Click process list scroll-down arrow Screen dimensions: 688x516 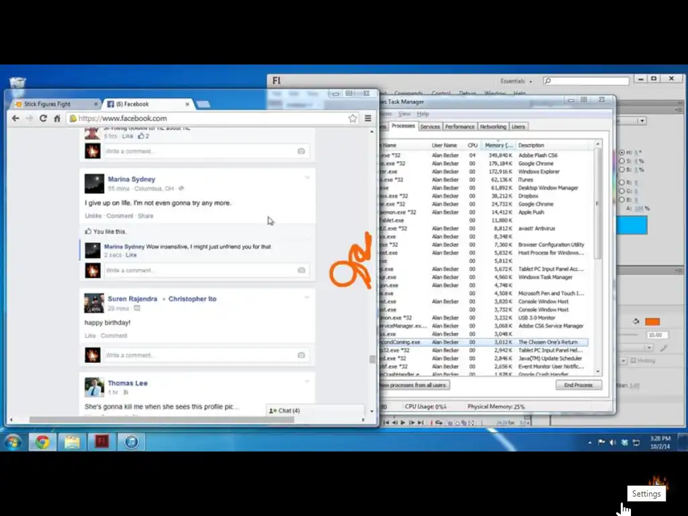coord(597,372)
